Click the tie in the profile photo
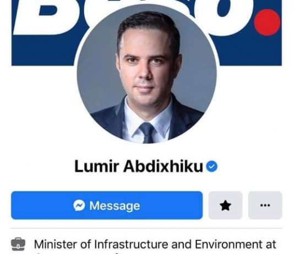The height and width of the screenshot is (254, 294). pos(147,132)
